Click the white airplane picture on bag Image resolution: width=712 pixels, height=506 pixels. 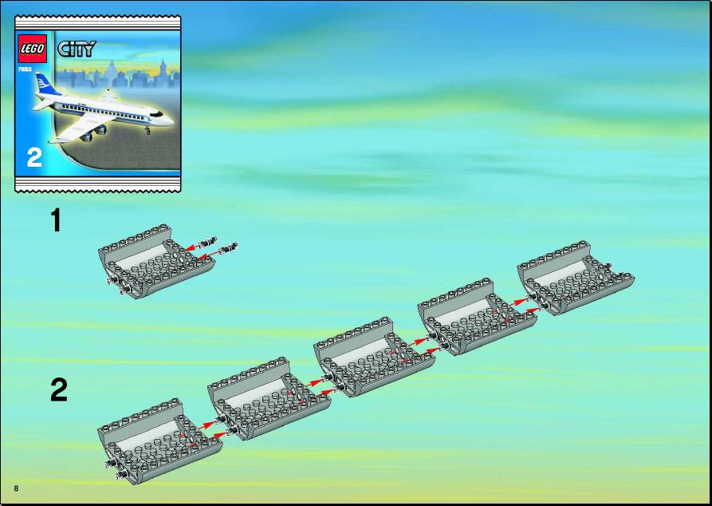point(104,109)
